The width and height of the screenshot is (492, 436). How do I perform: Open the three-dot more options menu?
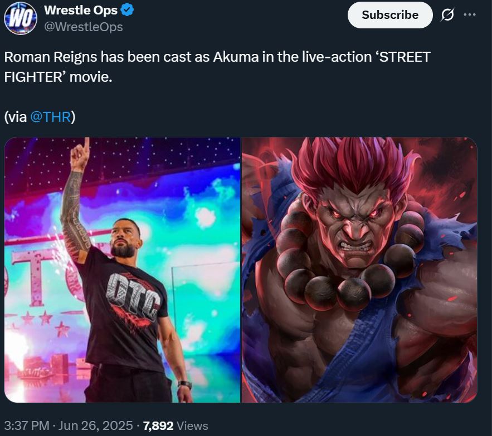point(470,15)
